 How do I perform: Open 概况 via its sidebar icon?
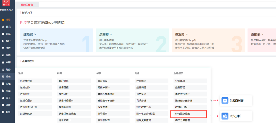3,27
